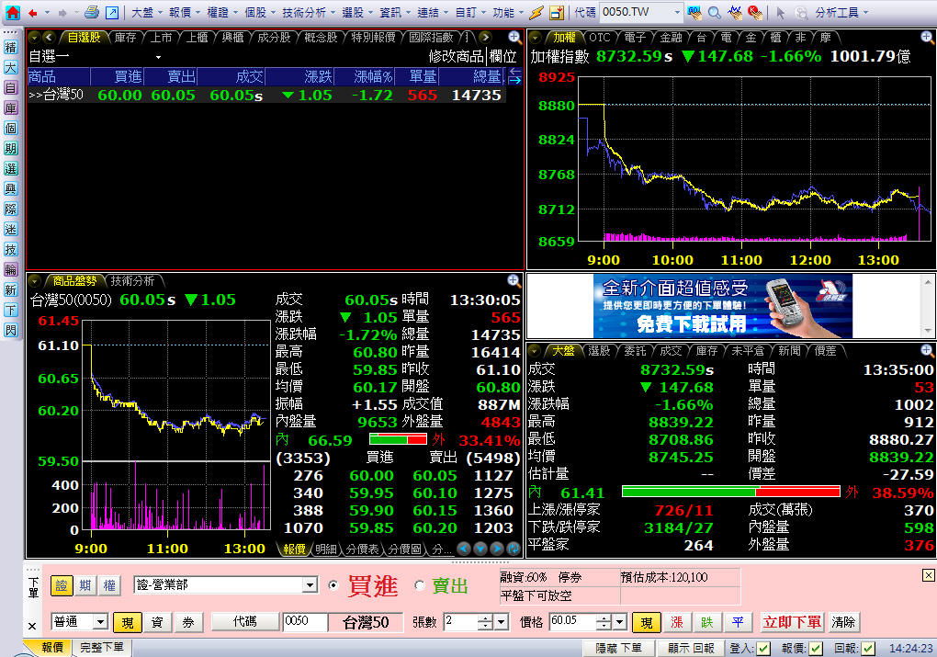The image size is (937, 657).
Task: Open the 證-營業部 account dropdown
Action: 310,585
